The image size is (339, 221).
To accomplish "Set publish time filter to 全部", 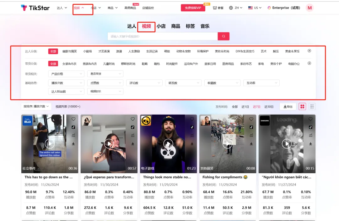I will (235, 107).
